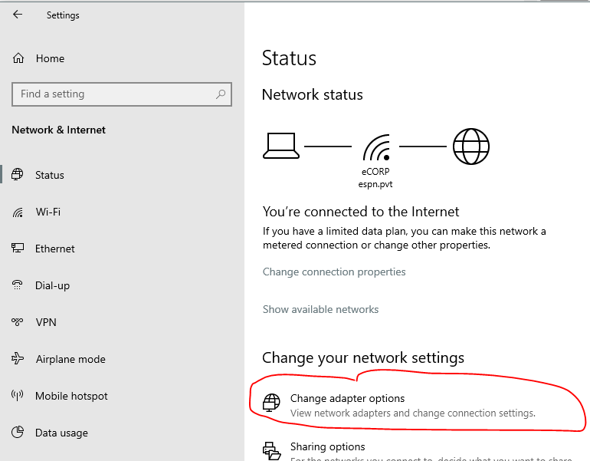Viewport: 590px width, 461px height.
Task: Go to the Mobile hotspot section
Action: click(x=71, y=396)
